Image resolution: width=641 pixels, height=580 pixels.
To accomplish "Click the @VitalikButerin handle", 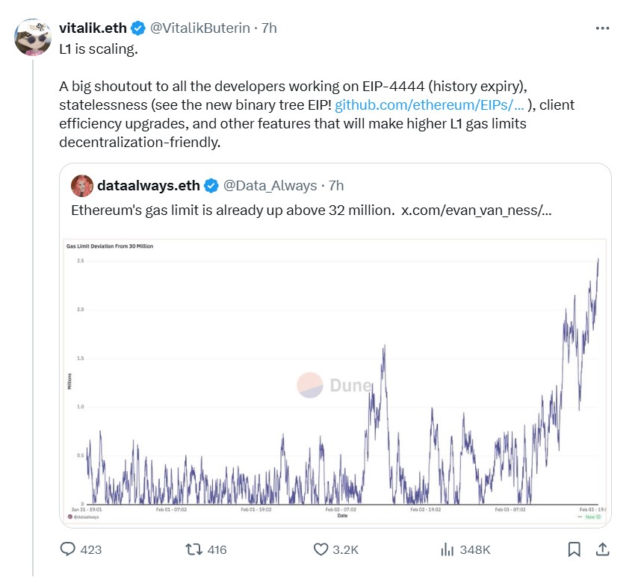I will tap(199, 28).
